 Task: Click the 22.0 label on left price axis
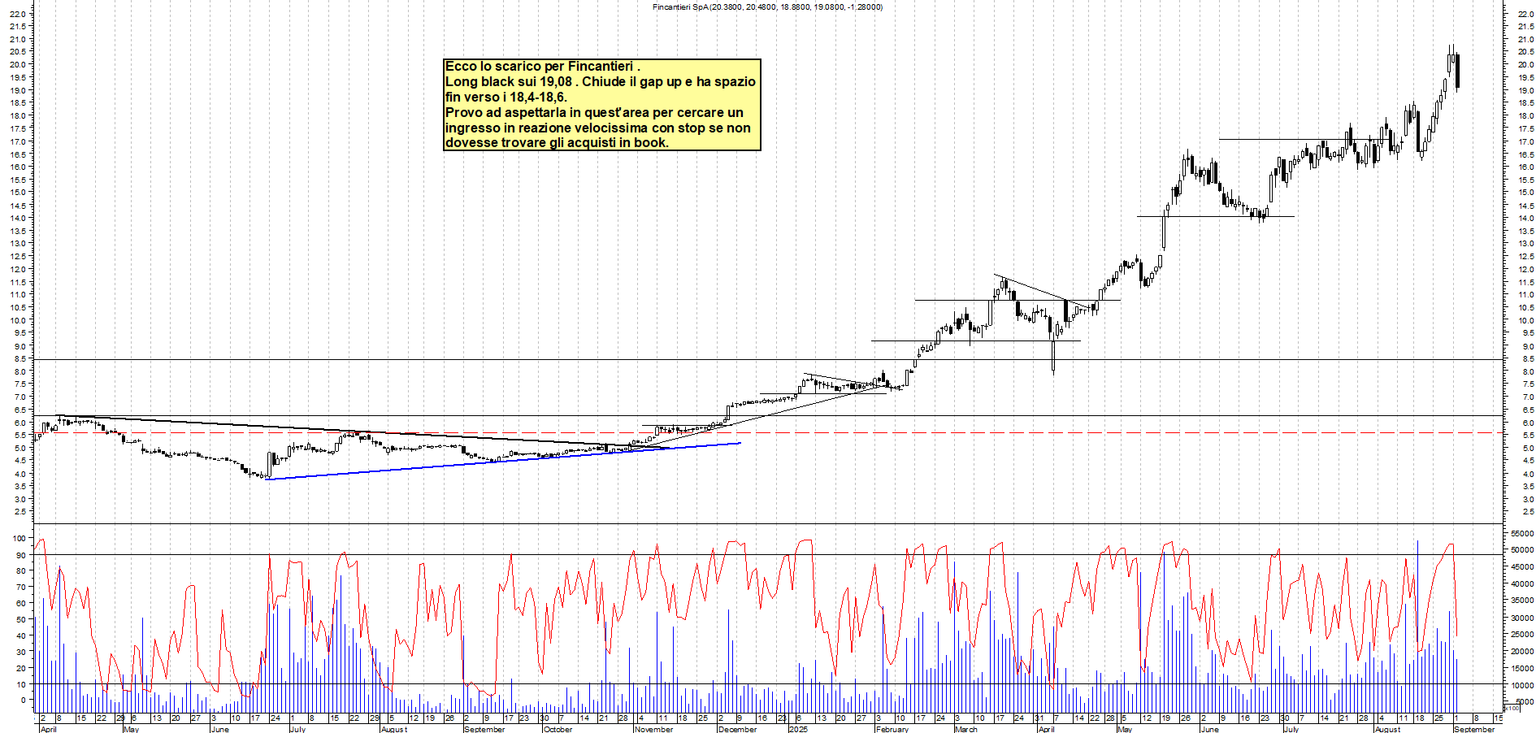coord(17,14)
